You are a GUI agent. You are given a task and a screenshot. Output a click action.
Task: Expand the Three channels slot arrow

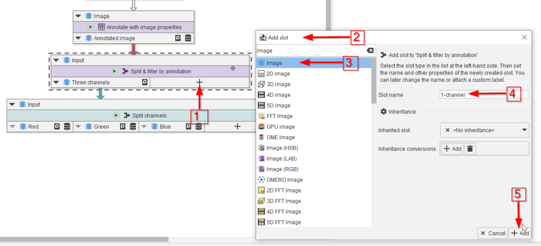(57, 82)
